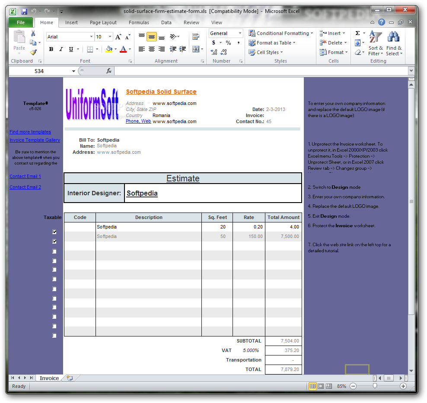Click the AutoSum sigma icon

click(x=357, y=33)
